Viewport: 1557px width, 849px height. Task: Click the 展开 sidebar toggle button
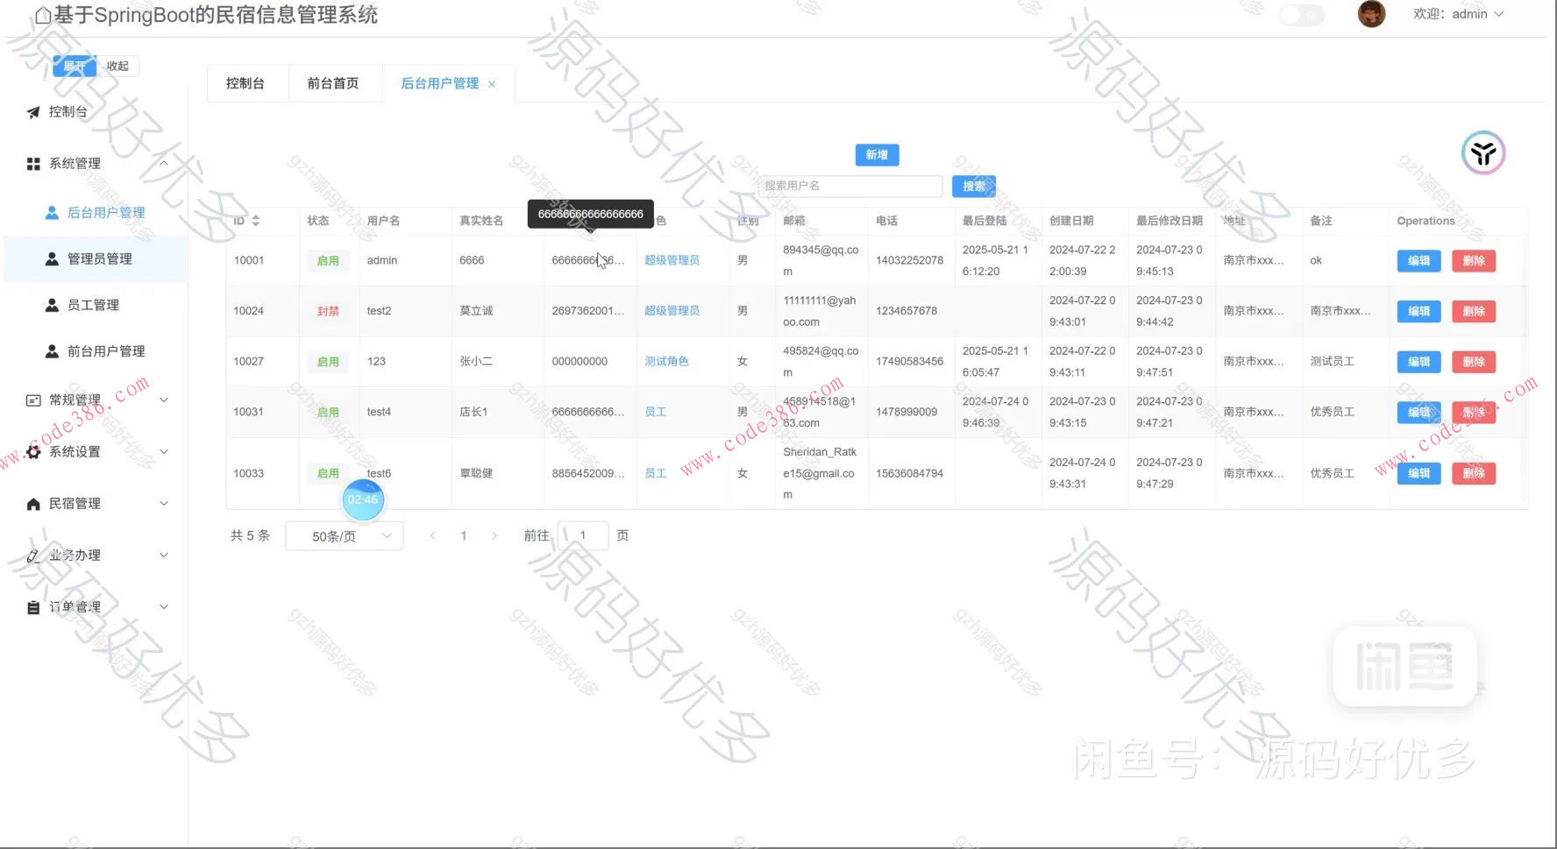click(74, 67)
